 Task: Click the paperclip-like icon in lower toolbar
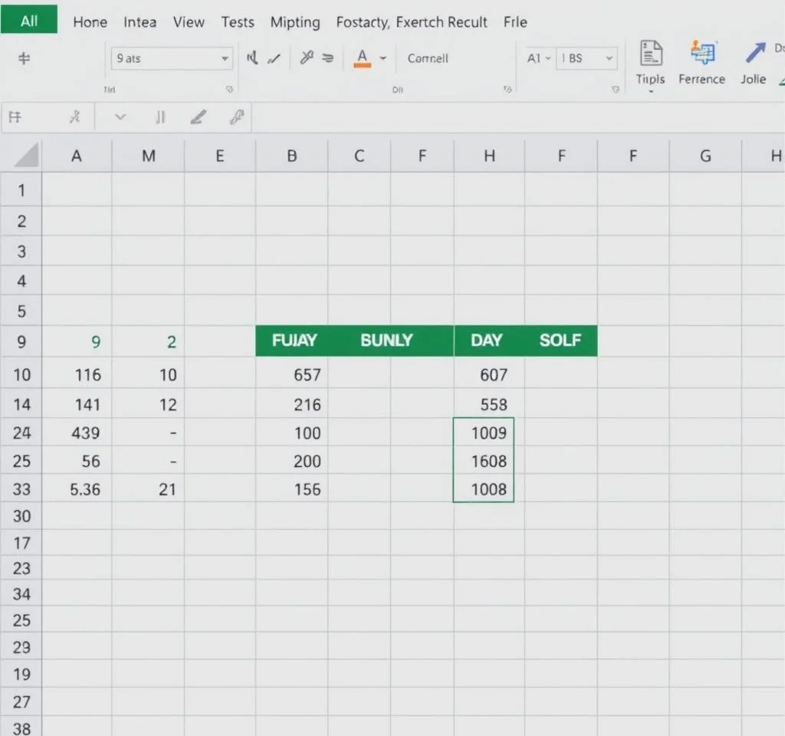click(x=237, y=117)
